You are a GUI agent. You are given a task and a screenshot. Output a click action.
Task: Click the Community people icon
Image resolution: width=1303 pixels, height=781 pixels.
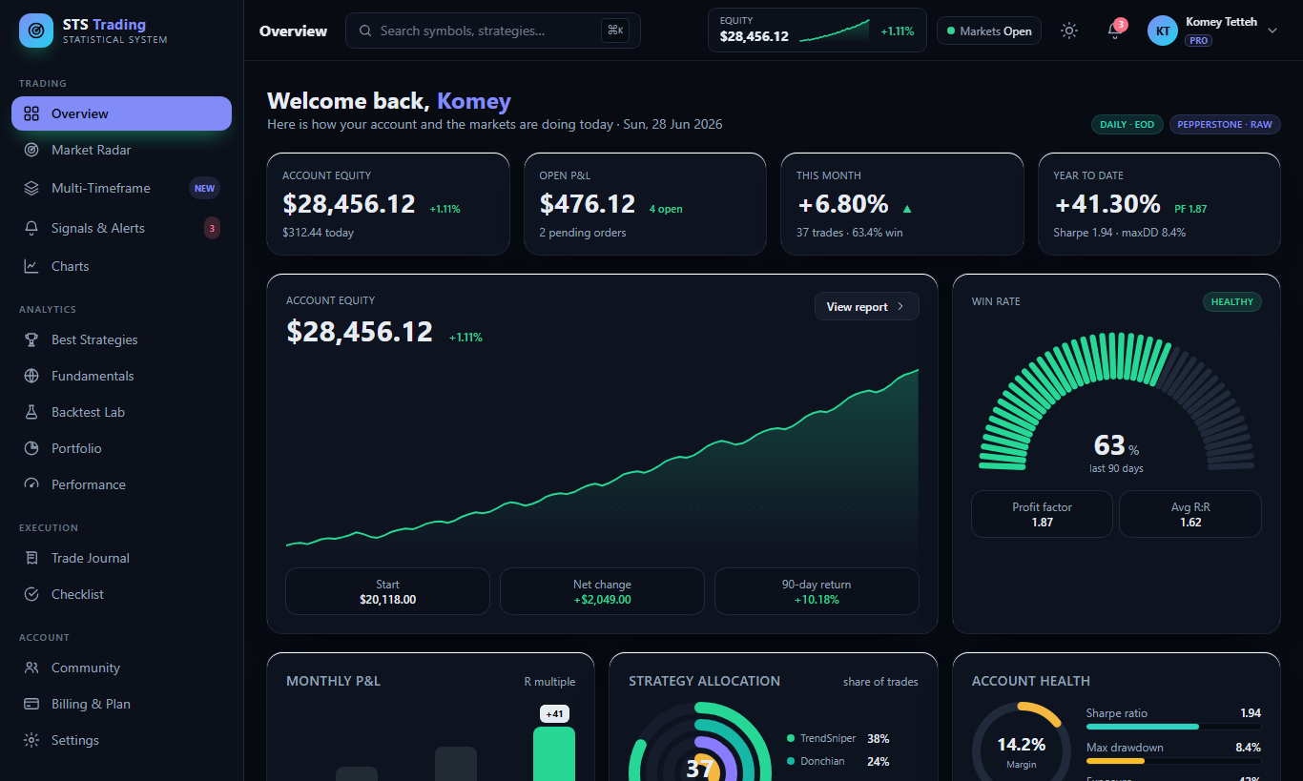pos(31,668)
